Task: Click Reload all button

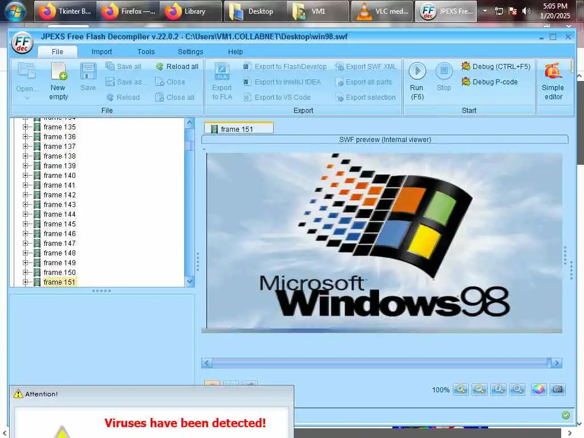Action: pos(177,66)
